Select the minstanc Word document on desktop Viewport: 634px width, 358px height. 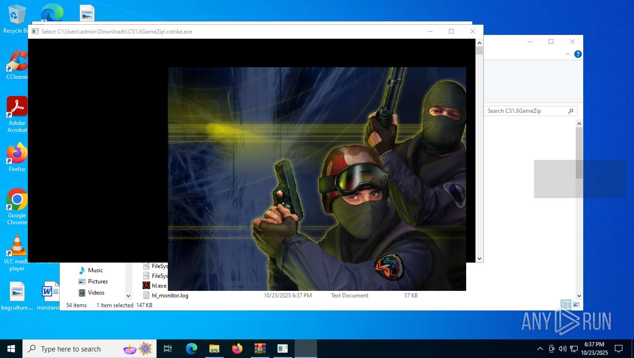pos(48,296)
